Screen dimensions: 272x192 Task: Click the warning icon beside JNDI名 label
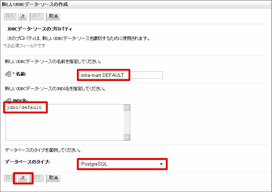8,100
